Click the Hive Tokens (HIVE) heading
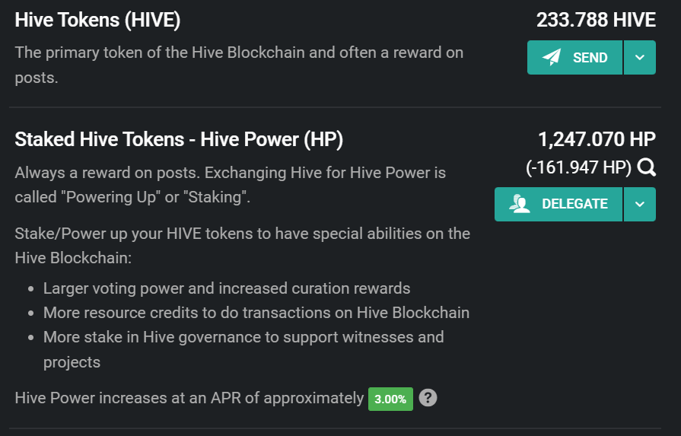This screenshot has width=681, height=436. tap(97, 20)
